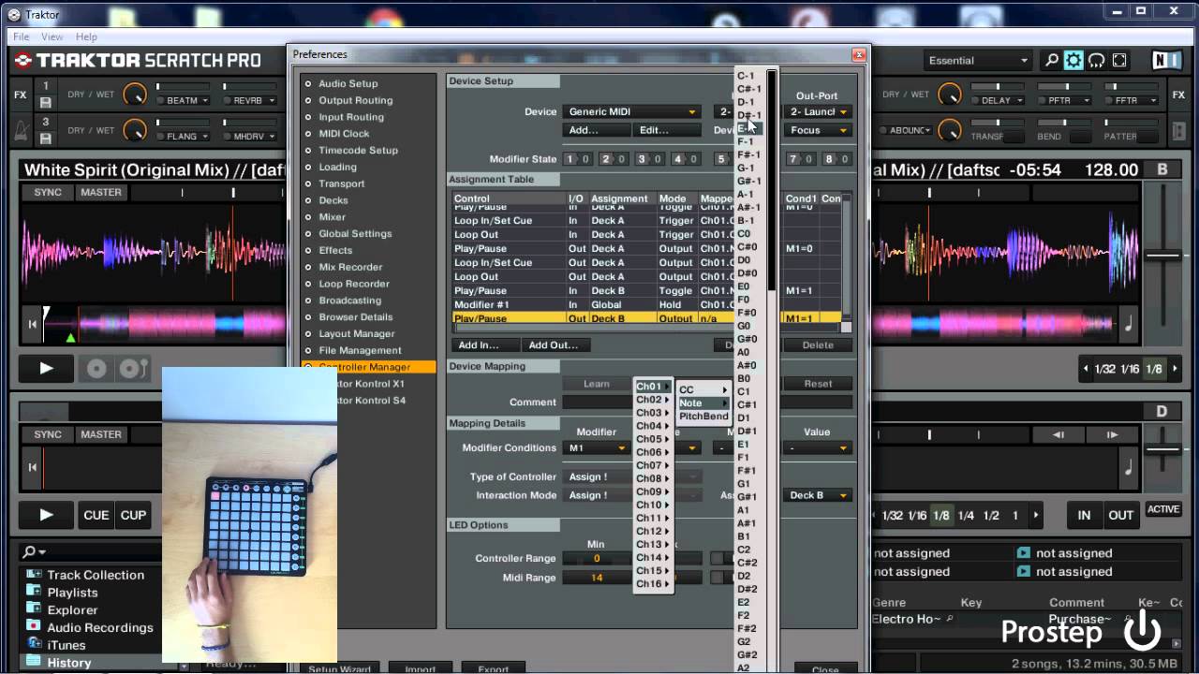Open the Add In... dropdown button
Image resolution: width=1199 pixels, height=674 pixels.
pyautogui.click(x=484, y=345)
